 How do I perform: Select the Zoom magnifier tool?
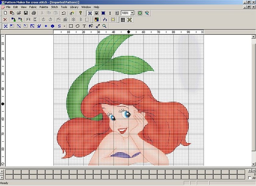click(105, 26)
